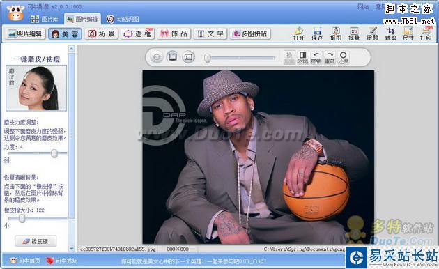
Task: Click the 重做 redo icon
Action: 330,57
